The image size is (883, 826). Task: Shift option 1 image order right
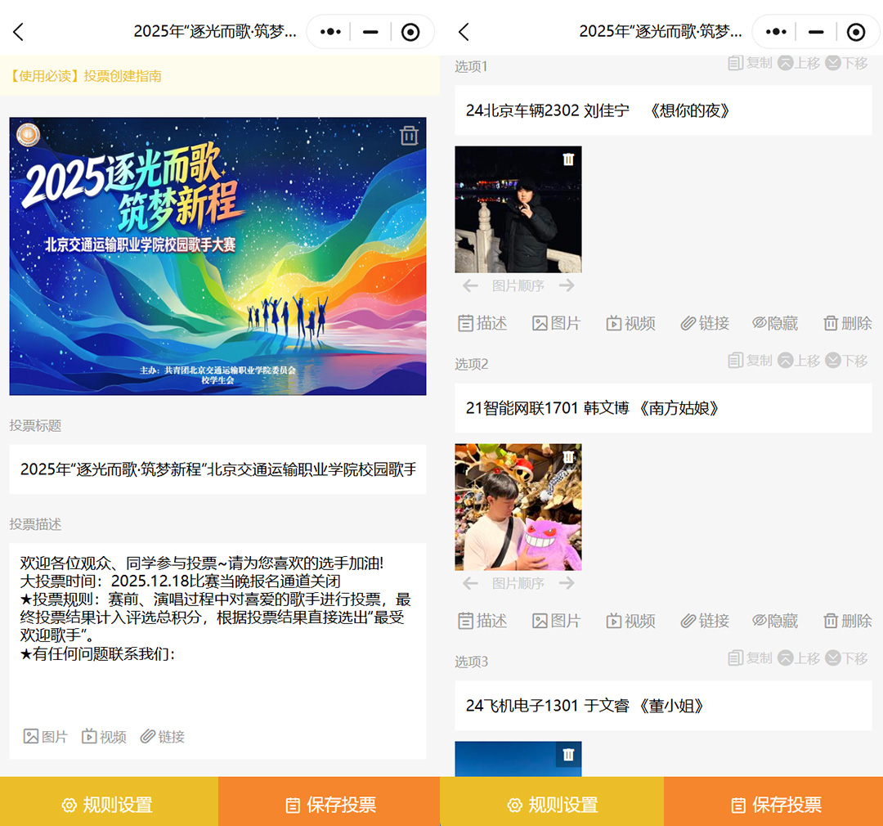(x=567, y=285)
